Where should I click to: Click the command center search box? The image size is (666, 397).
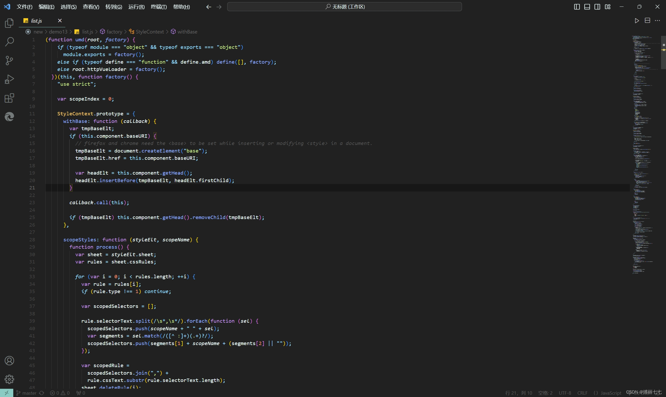click(x=344, y=7)
